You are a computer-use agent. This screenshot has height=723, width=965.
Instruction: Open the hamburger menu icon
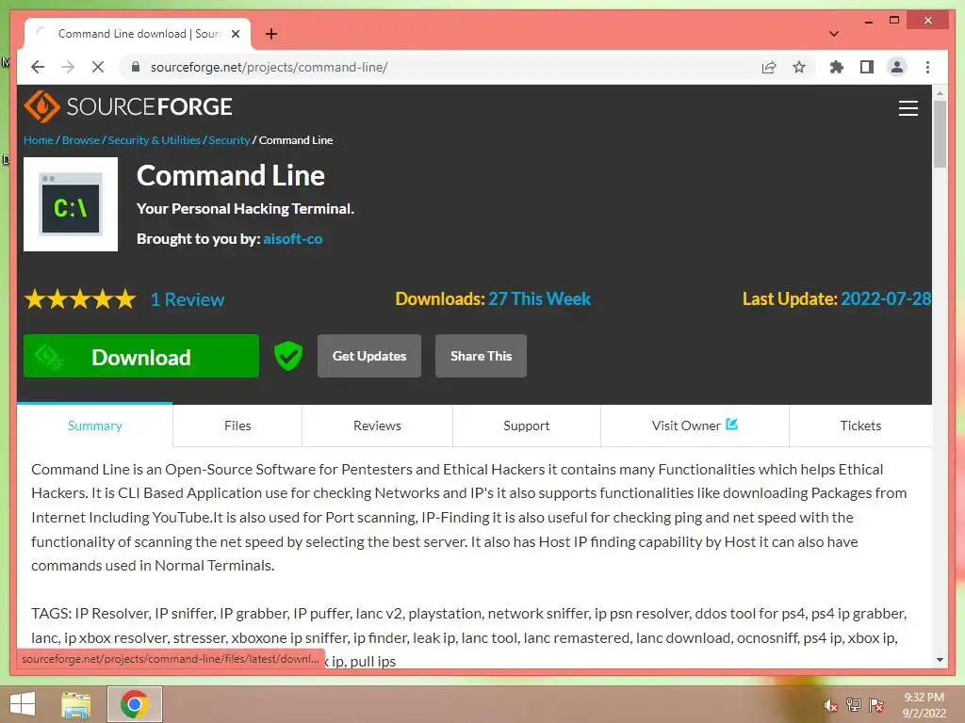[x=908, y=108]
